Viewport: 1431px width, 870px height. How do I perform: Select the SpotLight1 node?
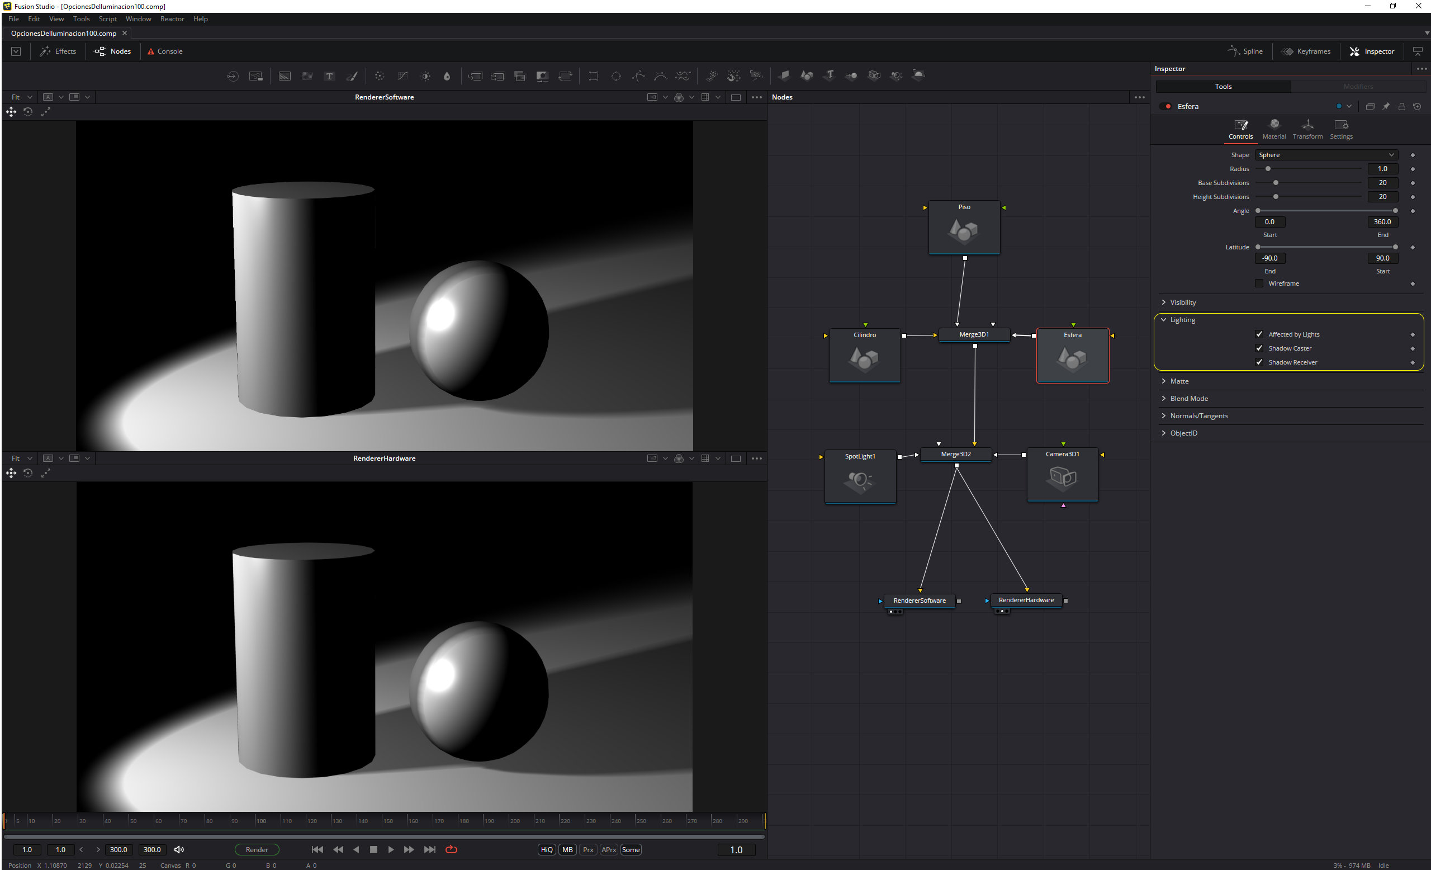pos(860,476)
